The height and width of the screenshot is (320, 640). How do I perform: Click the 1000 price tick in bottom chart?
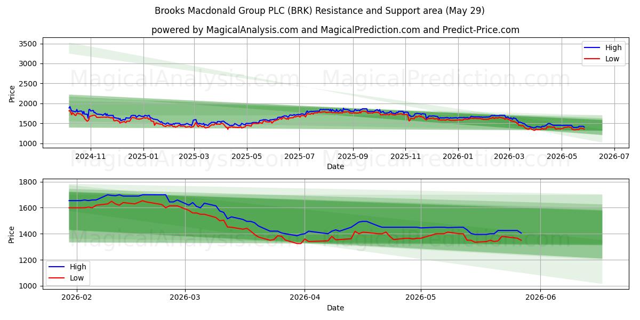click(x=28, y=286)
